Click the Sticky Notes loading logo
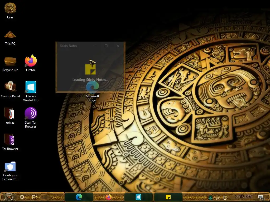 coord(90,69)
